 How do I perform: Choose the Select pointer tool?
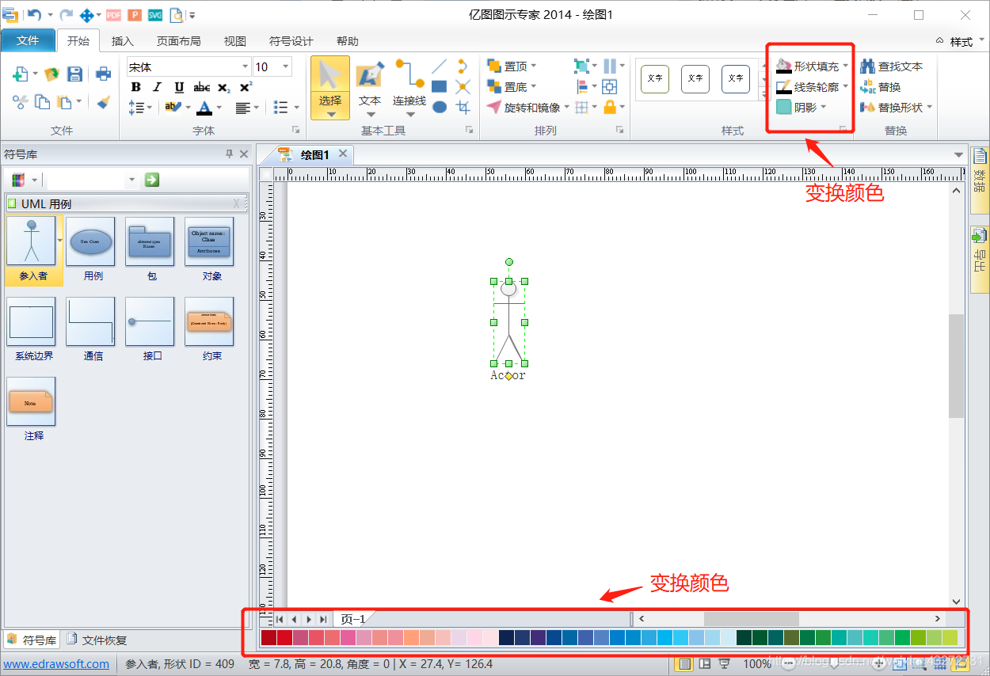(330, 88)
